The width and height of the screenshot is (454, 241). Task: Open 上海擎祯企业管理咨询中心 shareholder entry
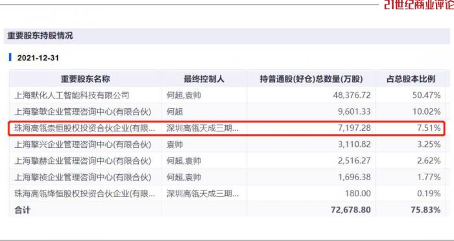pyautogui.click(x=83, y=177)
